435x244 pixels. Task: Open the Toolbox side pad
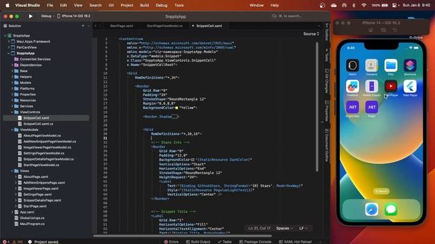coord(327,33)
